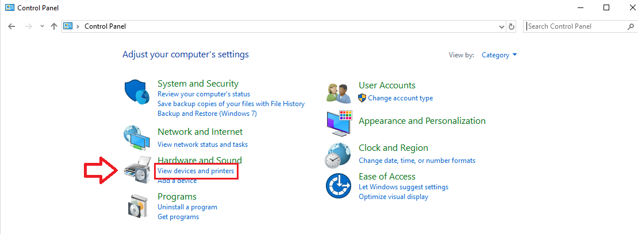Open Uninstall a program link
This screenshot has height=234, width=638.
click(x=187, y=207)
